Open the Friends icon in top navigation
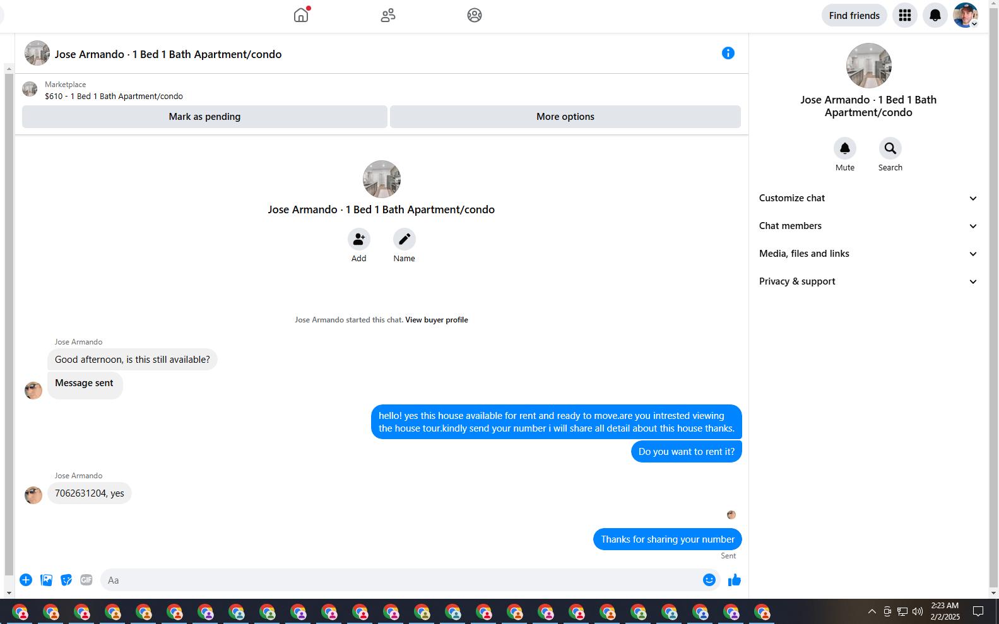The image size is (999, 624). [x=388, y=15]
